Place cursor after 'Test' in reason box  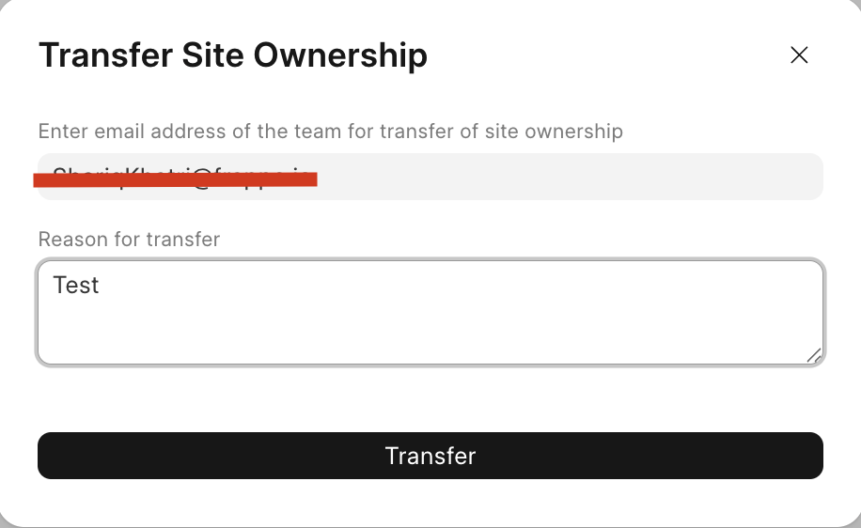[101, 286]
